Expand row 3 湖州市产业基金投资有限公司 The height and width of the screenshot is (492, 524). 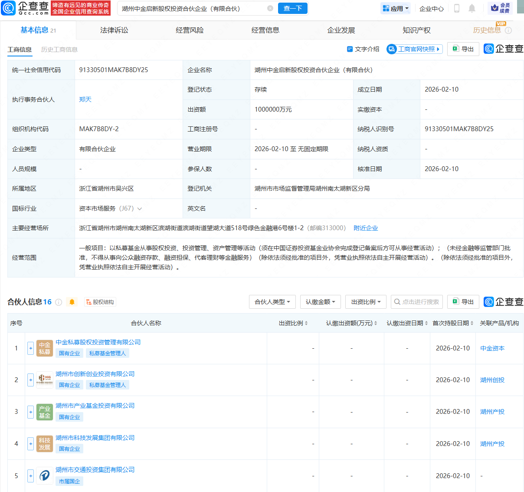click(31, 412)
